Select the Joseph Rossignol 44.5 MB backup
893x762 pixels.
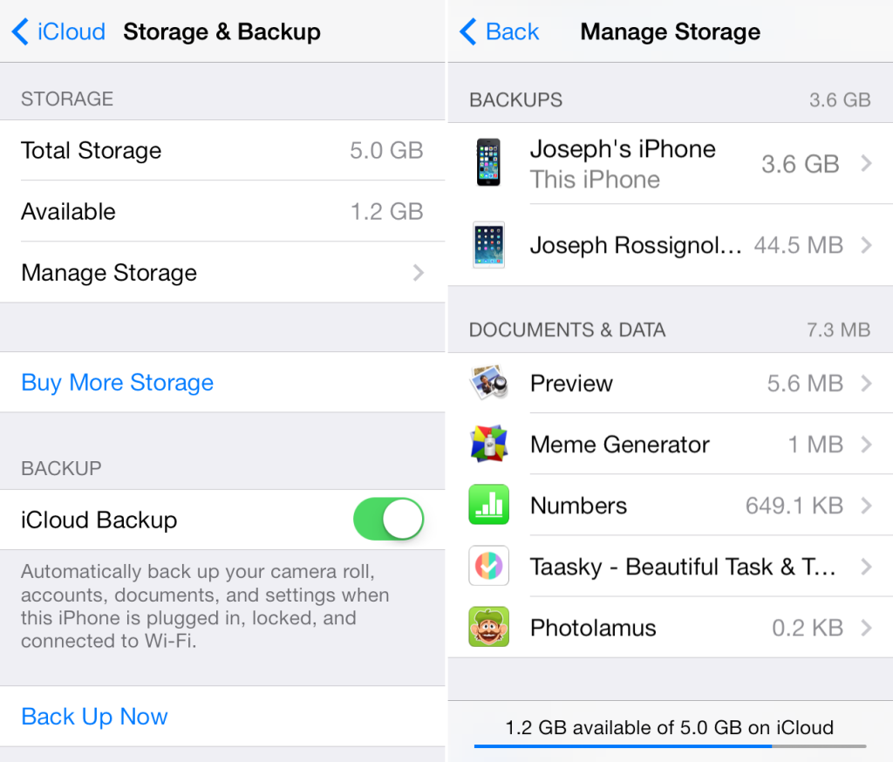click(x=671, y=245)
